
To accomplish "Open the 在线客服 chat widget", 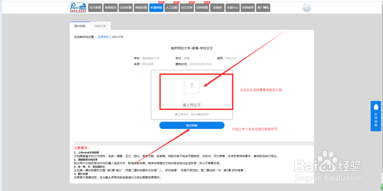I will click(376, 116).
